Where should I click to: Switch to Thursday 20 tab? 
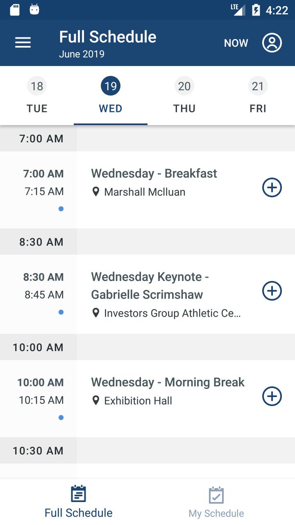tap(184, 96)
